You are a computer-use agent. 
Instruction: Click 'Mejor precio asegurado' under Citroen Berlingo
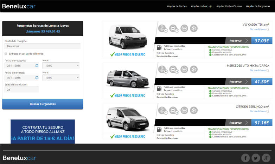(128, 137)
